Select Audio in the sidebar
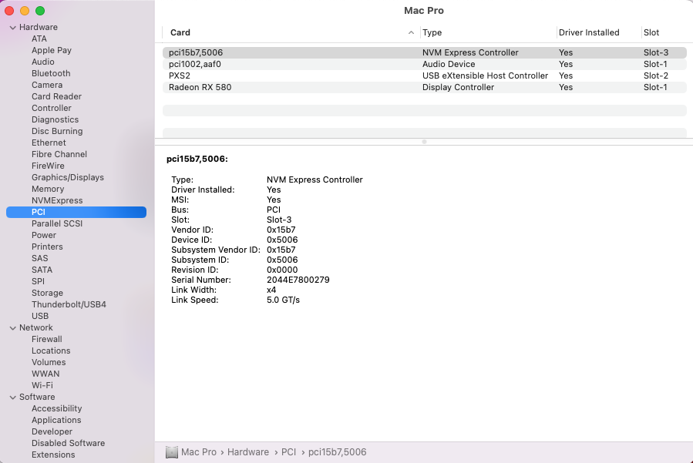693x463 pixels. pos(43,62)
